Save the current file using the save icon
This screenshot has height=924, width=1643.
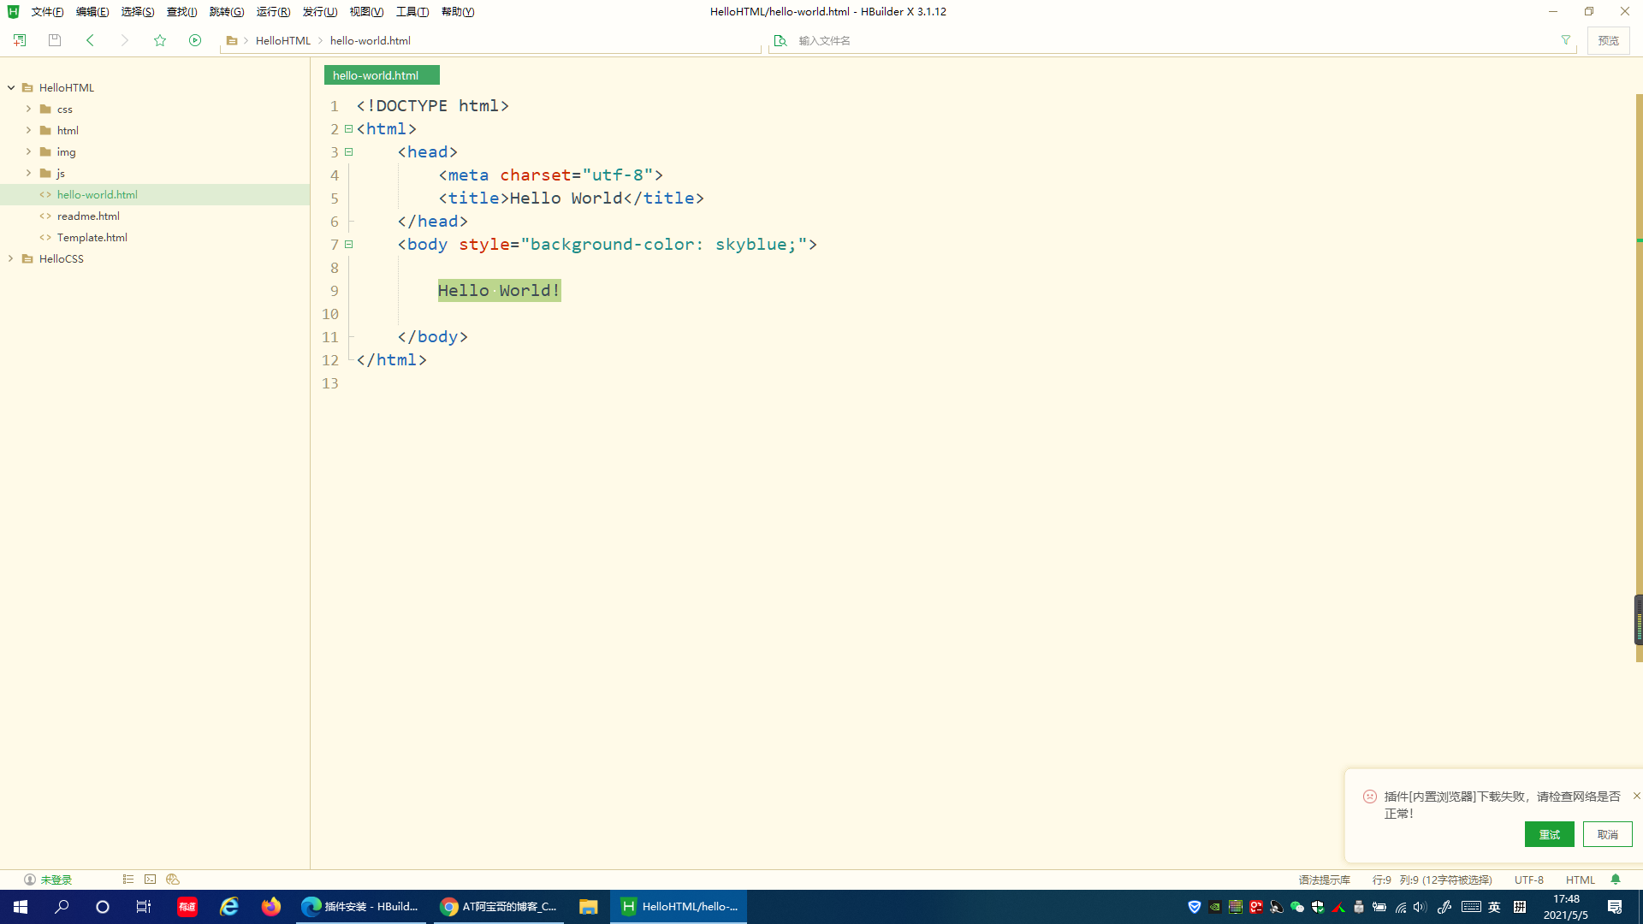click(54, 39)
